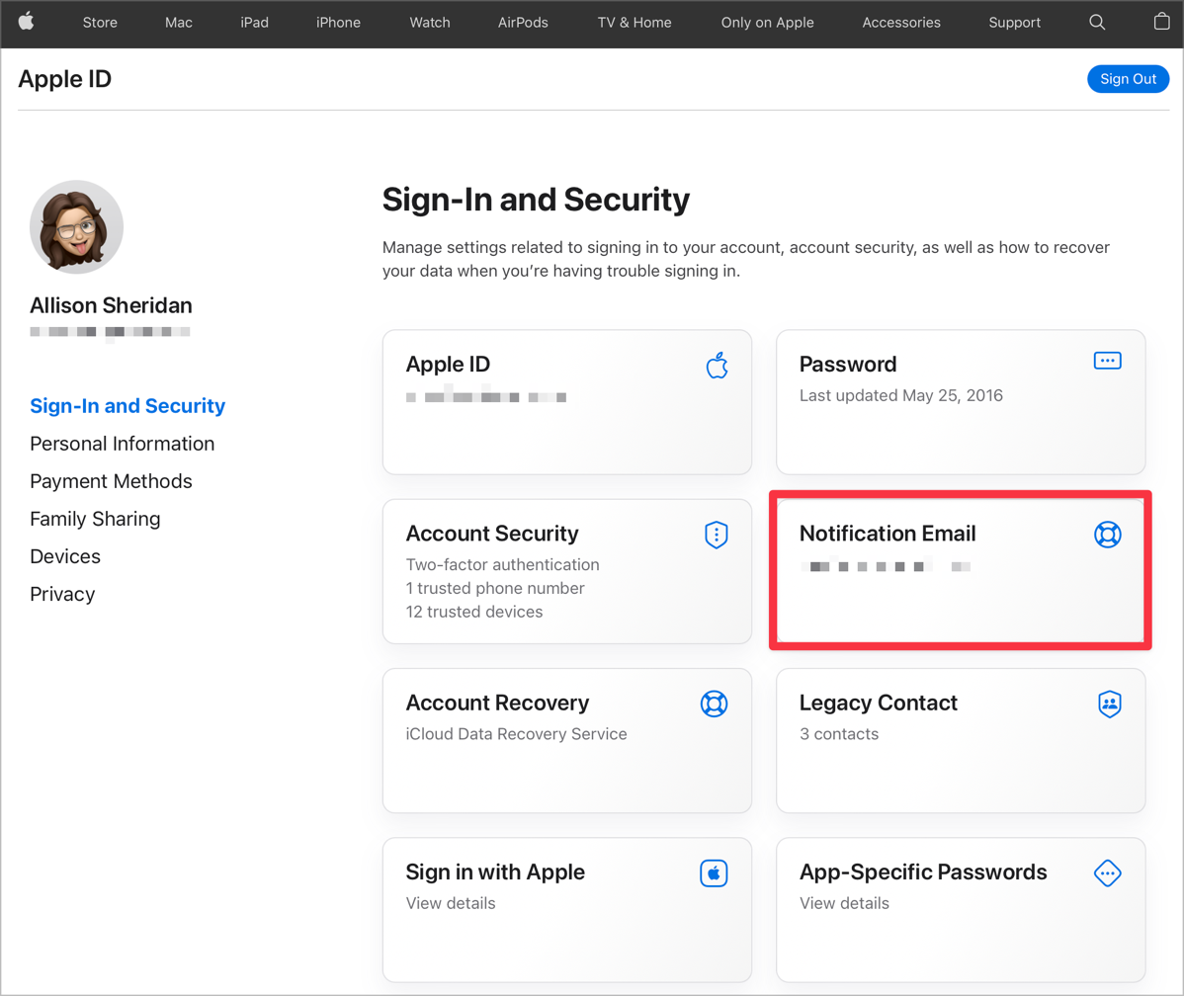
Task: Go to Payment Methods
Action: (x=111, y=481)
